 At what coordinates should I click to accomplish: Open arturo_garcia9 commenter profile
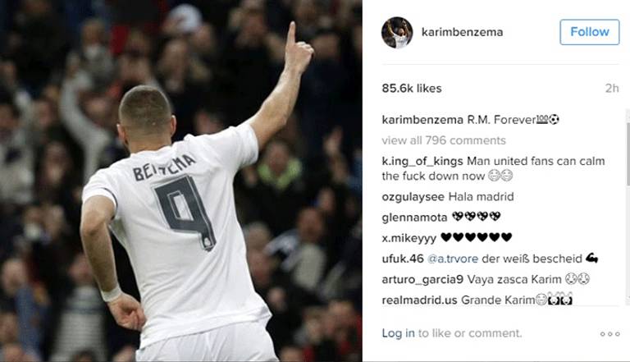422,280
